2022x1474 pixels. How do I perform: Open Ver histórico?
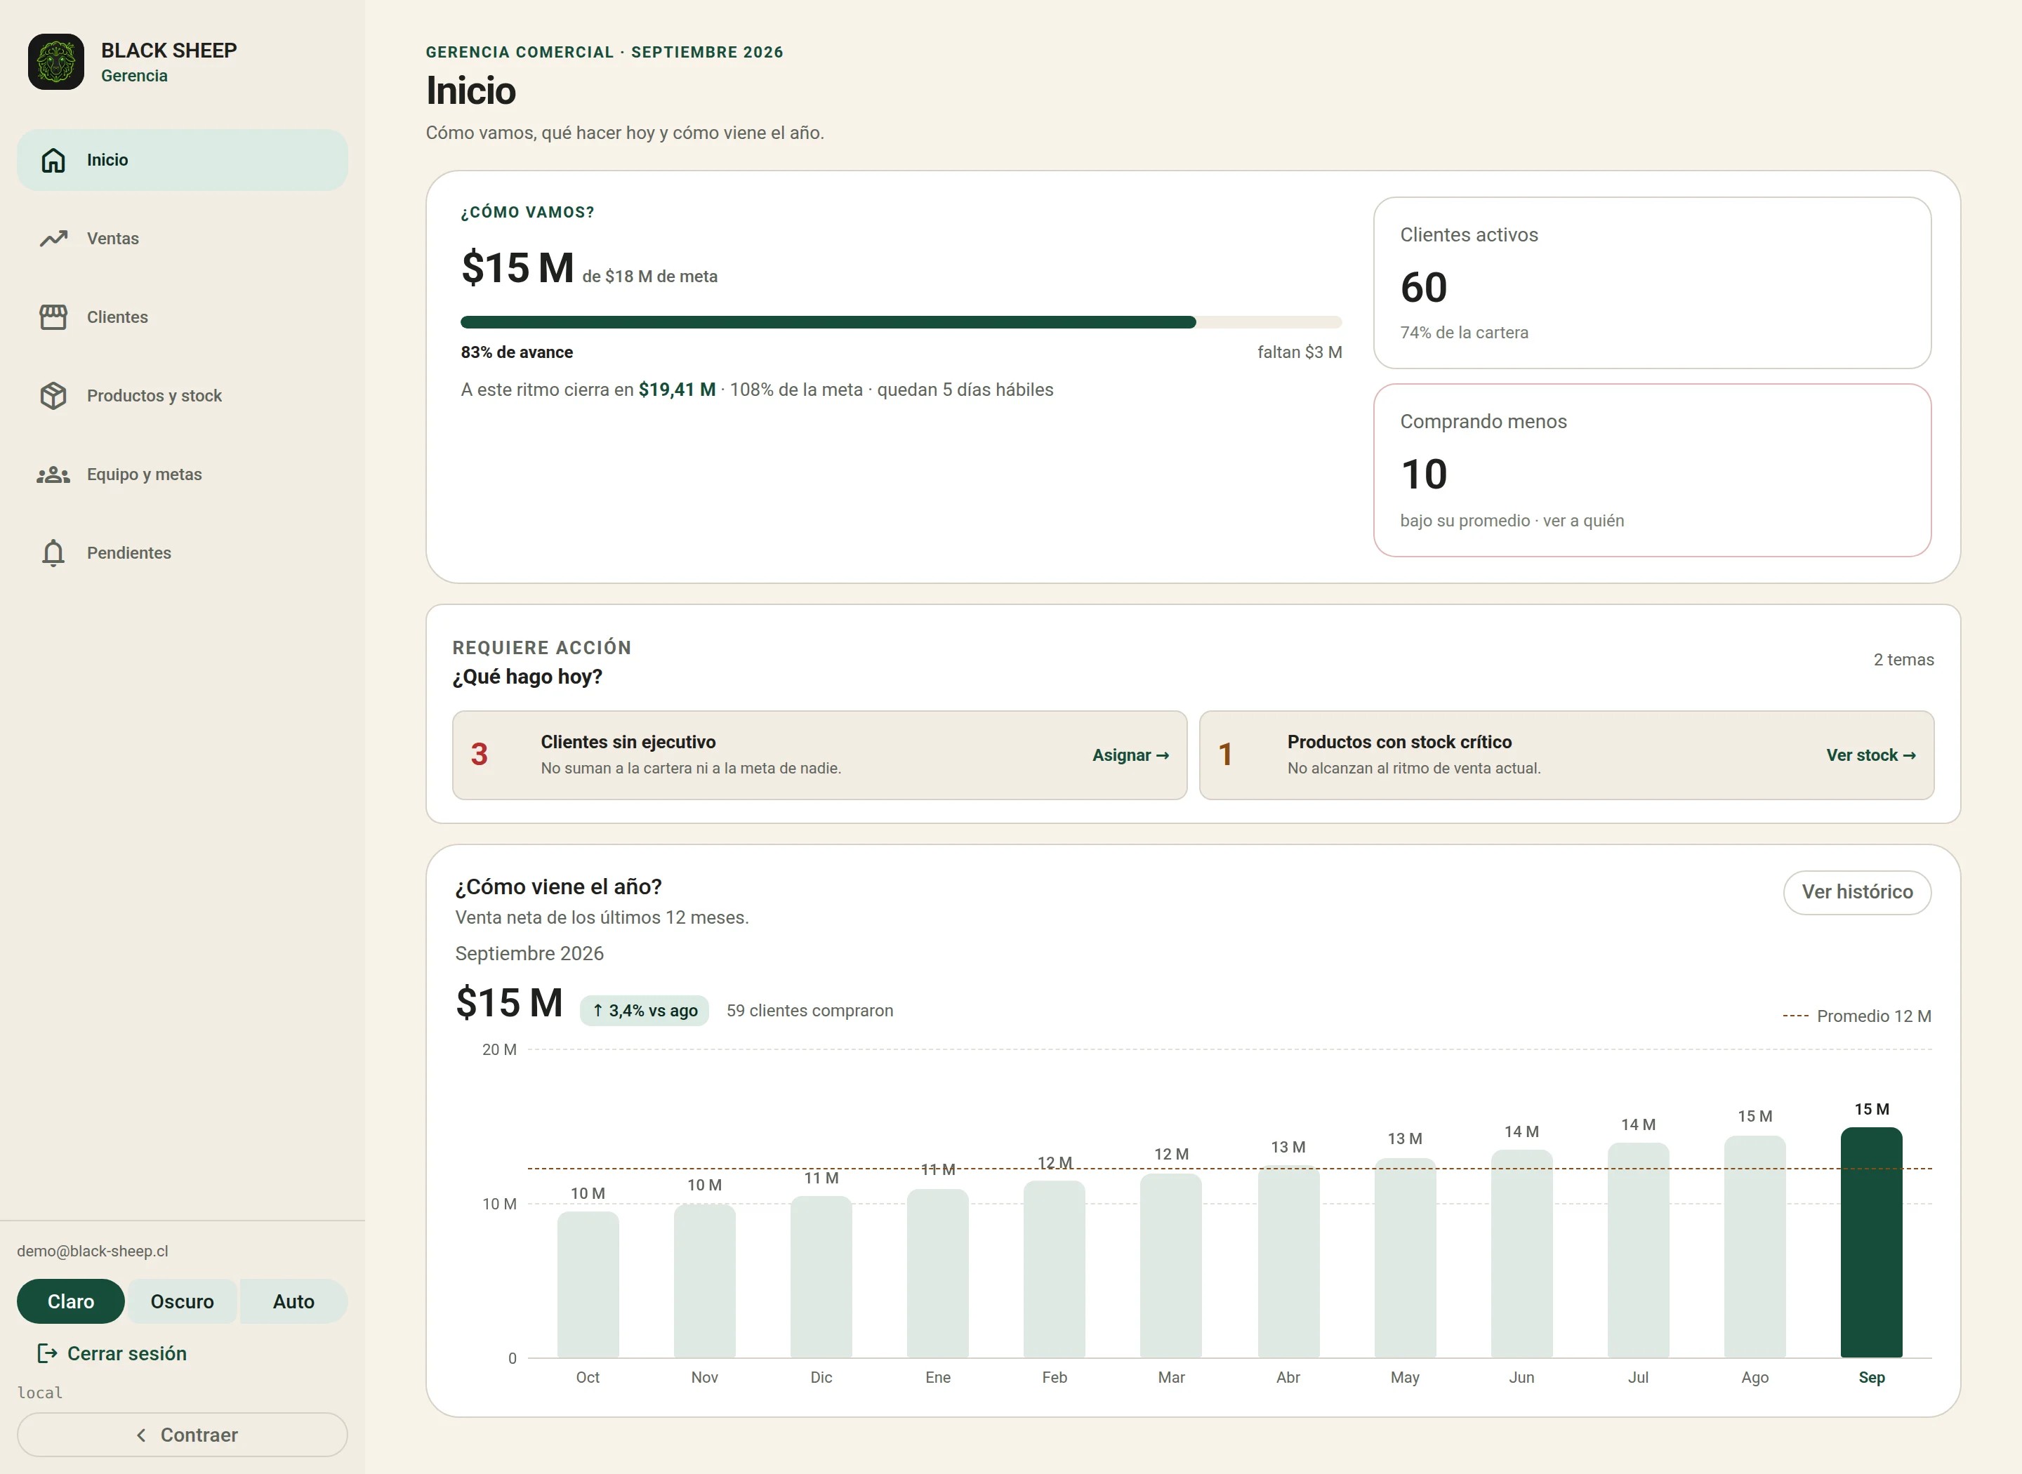1857,892
